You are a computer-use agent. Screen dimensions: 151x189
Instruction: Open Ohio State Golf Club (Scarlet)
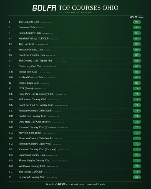pos(35,122)
